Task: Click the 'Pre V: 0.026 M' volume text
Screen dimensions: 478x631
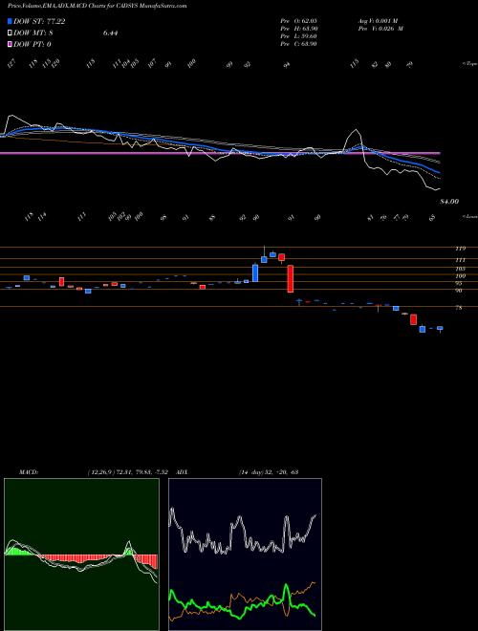Action: 380,29
